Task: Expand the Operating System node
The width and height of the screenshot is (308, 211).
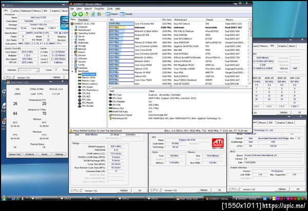Action: click(72, 33)
